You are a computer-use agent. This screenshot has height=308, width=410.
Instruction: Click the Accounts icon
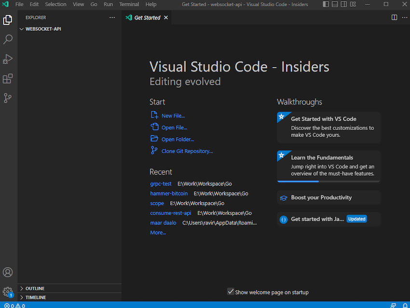[8, 273]
